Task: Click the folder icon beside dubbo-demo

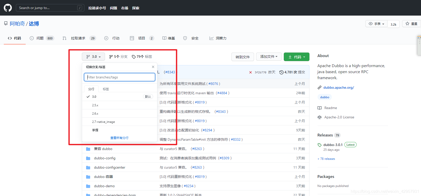Action: click(x=88, y=186)
